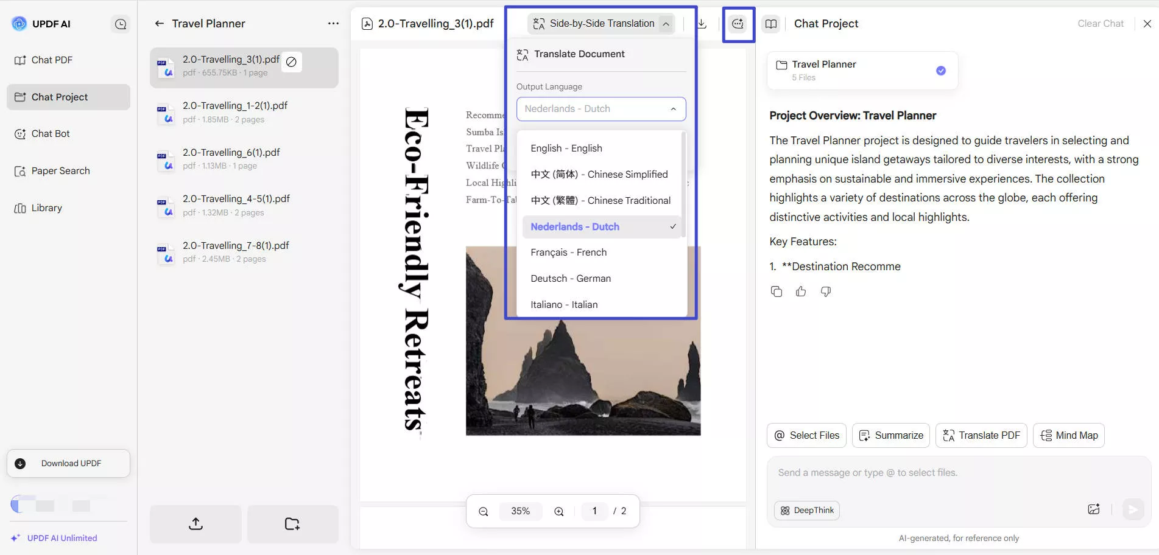Screen dimensions: 1159x555
Task: Click the upload file button
Action: tap(196, 524)
